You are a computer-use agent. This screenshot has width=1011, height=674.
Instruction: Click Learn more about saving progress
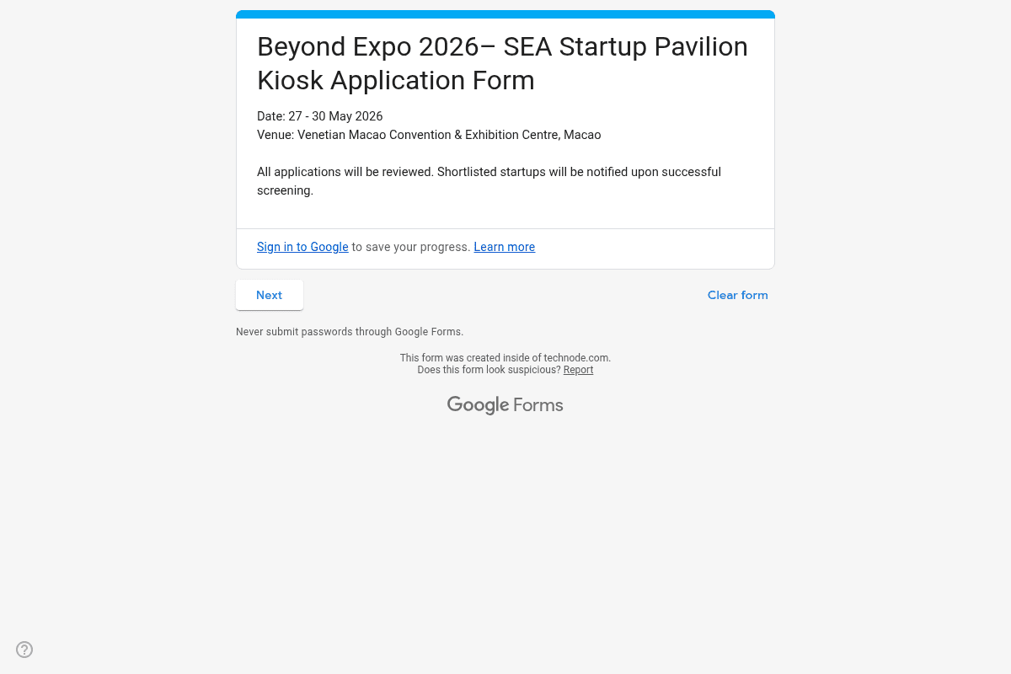click(504, 247)
